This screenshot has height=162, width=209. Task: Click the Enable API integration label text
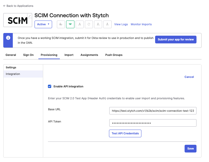point(68,86)
